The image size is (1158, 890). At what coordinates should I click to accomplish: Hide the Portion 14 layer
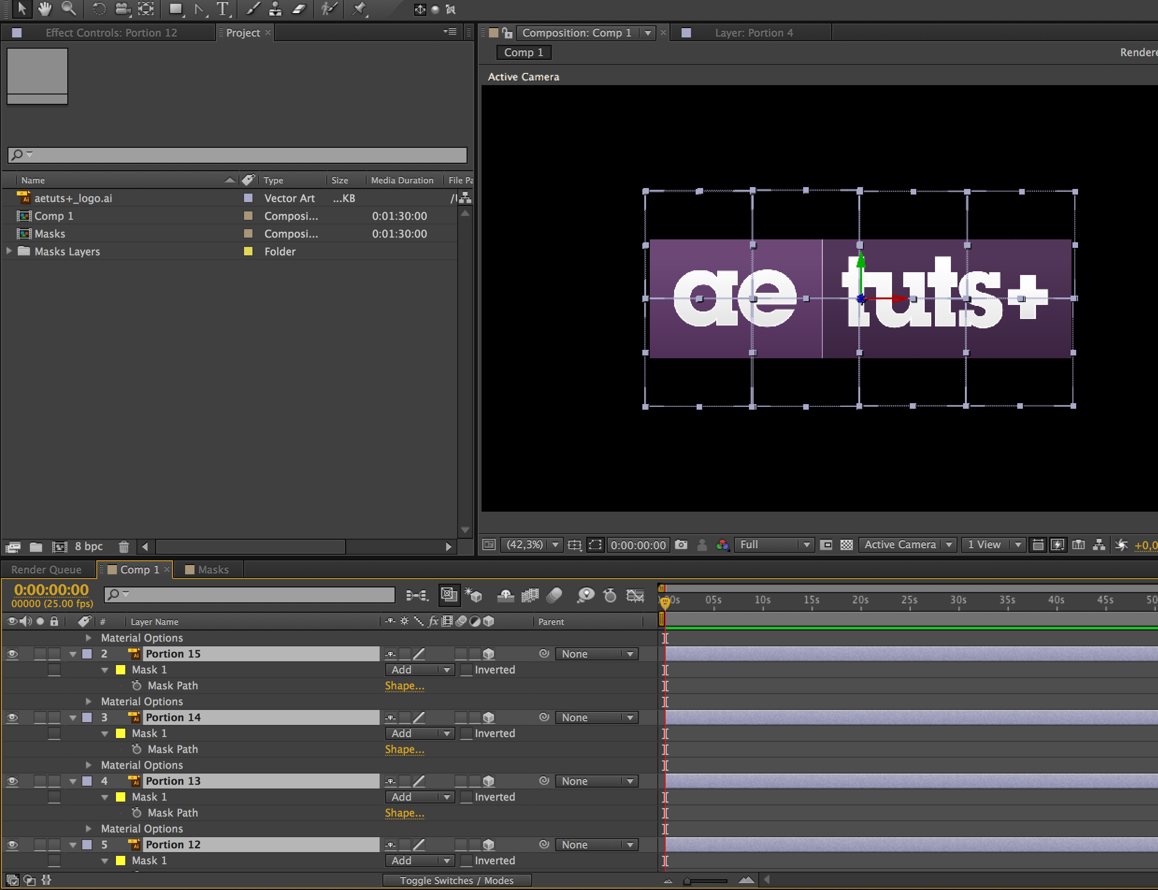(12, 717)
